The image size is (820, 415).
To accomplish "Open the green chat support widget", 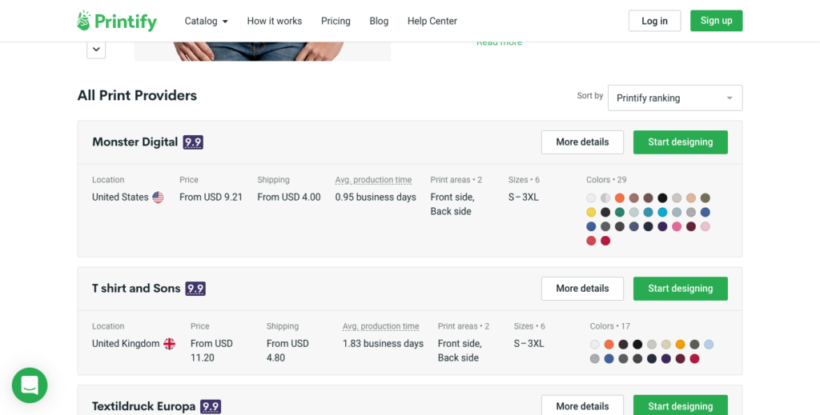I will 30,385.
